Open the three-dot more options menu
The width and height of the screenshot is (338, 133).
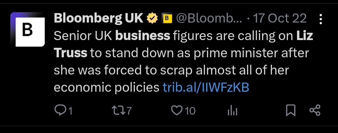click(x=321, y=19)
